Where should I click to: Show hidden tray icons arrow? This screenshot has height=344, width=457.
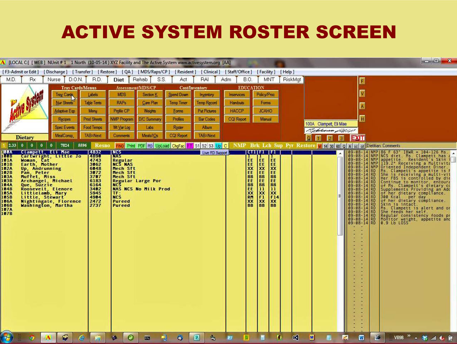pyautogui.click(x=416, y=338)
